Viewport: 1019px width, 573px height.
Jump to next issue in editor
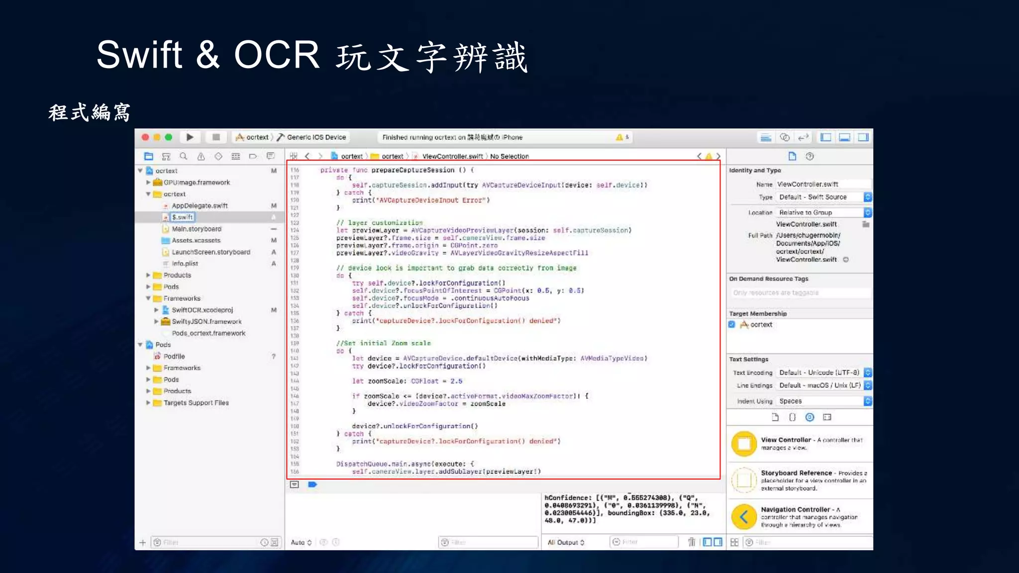pyautogui.click(x=718, y=156)
